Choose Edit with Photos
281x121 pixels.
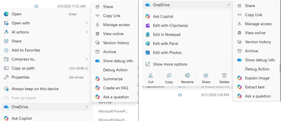click(x=187, y=53)
